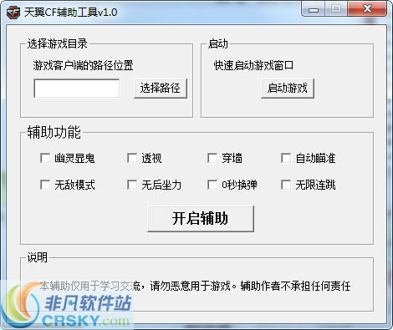Minimize the 天翼CF辅助工具 window
393x330 pixels.
(314, 9)
